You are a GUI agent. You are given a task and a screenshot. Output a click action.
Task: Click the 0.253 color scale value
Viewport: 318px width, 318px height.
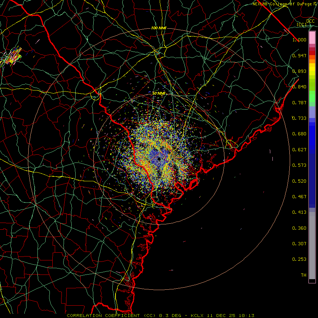(x=299, y=259)
